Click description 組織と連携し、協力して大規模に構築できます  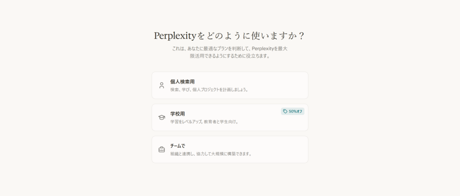[x=211, y=154]
